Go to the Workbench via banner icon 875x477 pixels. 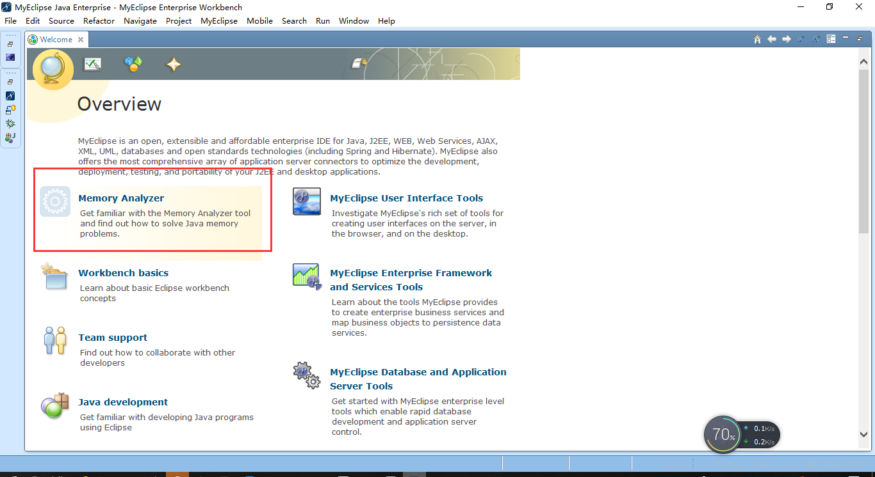[360, 63]
